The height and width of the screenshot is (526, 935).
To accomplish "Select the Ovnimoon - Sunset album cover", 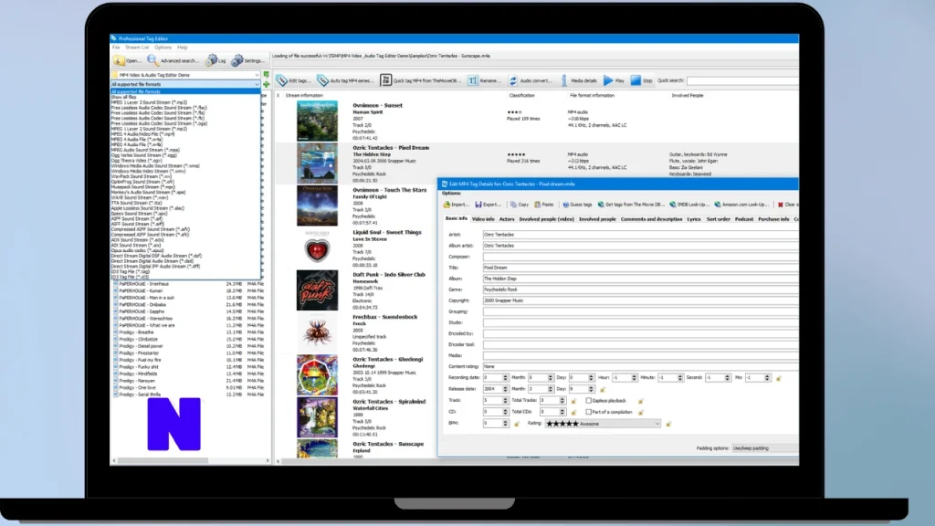I will pyautogui.click(x=317, y=121).
